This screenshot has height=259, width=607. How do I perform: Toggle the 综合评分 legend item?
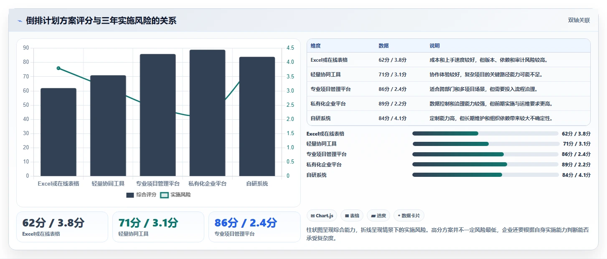141,195
